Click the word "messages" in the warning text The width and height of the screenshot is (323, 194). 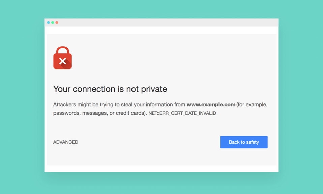tap(93, 113)
